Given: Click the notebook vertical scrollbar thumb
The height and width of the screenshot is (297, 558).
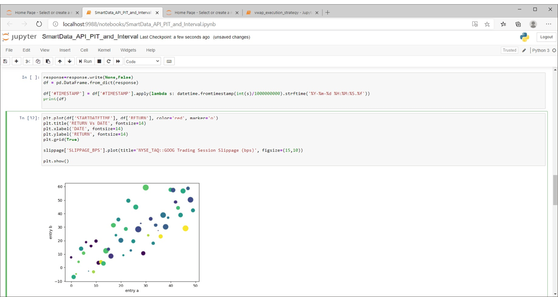Looking at the screenshot, I should pos(555,190).
